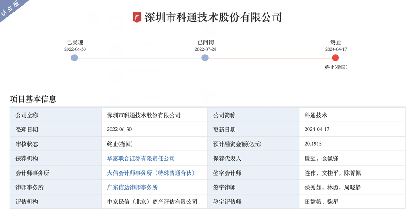Open 大信会计师事务所（特殊普通合伙）link
The width and height of the screenshot is (412, 213).
tap(150, 173)
